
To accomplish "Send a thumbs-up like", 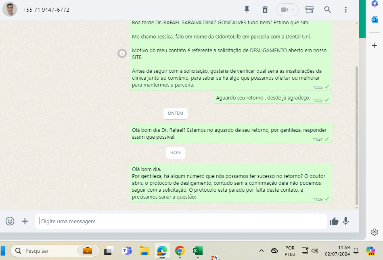I will [x=334, y=221].
